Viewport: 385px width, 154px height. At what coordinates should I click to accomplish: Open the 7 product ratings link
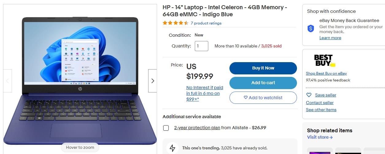coord(206,23)
